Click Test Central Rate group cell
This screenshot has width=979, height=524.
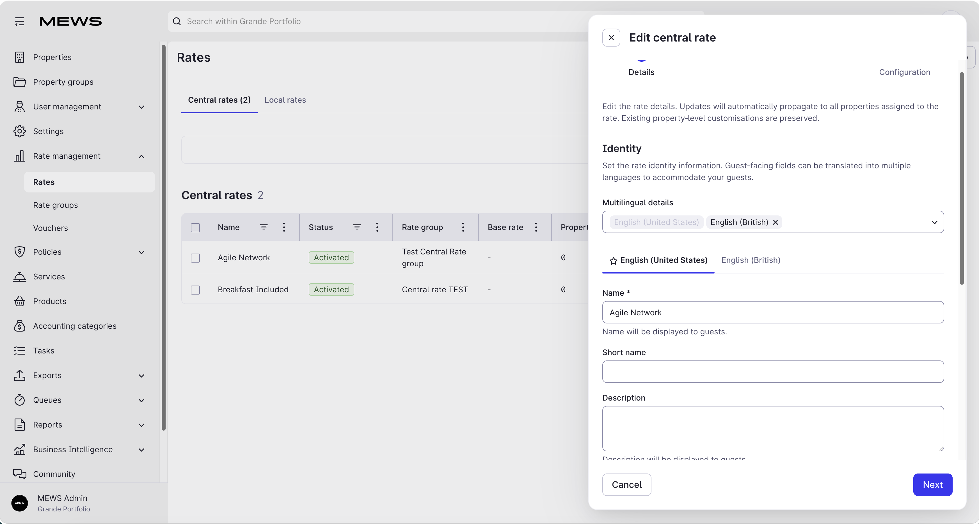434,258
